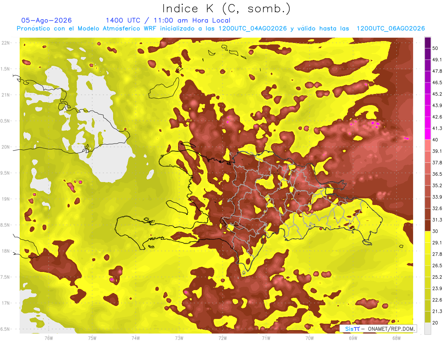Click the legend value "50"

436,48
